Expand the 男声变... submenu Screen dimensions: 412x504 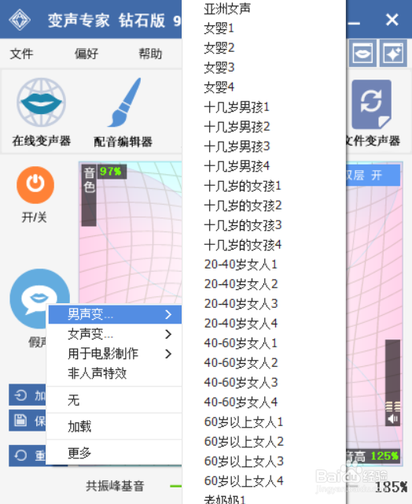pos(115,314)
